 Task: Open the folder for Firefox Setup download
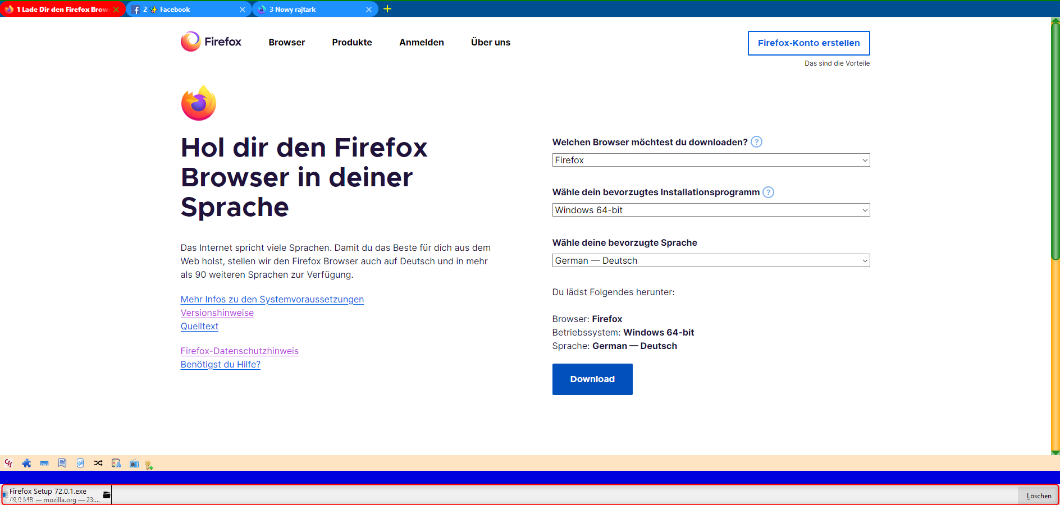pyautogui.click(x=107, y=495)
